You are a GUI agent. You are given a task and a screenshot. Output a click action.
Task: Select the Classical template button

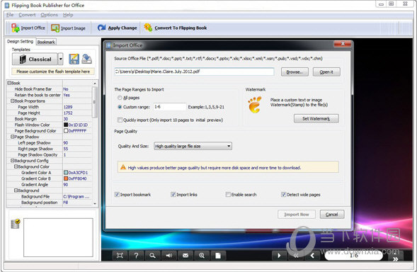[x=35, y=59]
